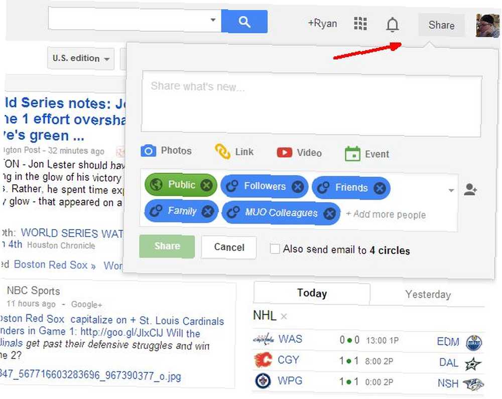Open the .jpg attachment link in the post
Screen dimensions: 502x399
[x=90, y=375]
